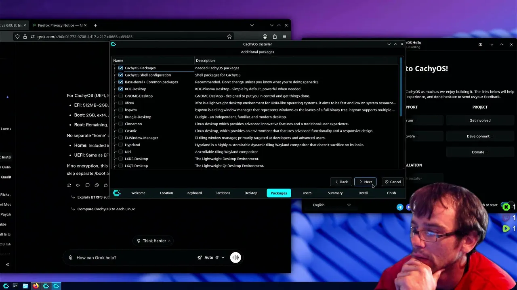Image resolution: width=517 pixels, height=290 pixels.
Task: Toggle CachyOS shell configuration checkbox
Action: 120,75
